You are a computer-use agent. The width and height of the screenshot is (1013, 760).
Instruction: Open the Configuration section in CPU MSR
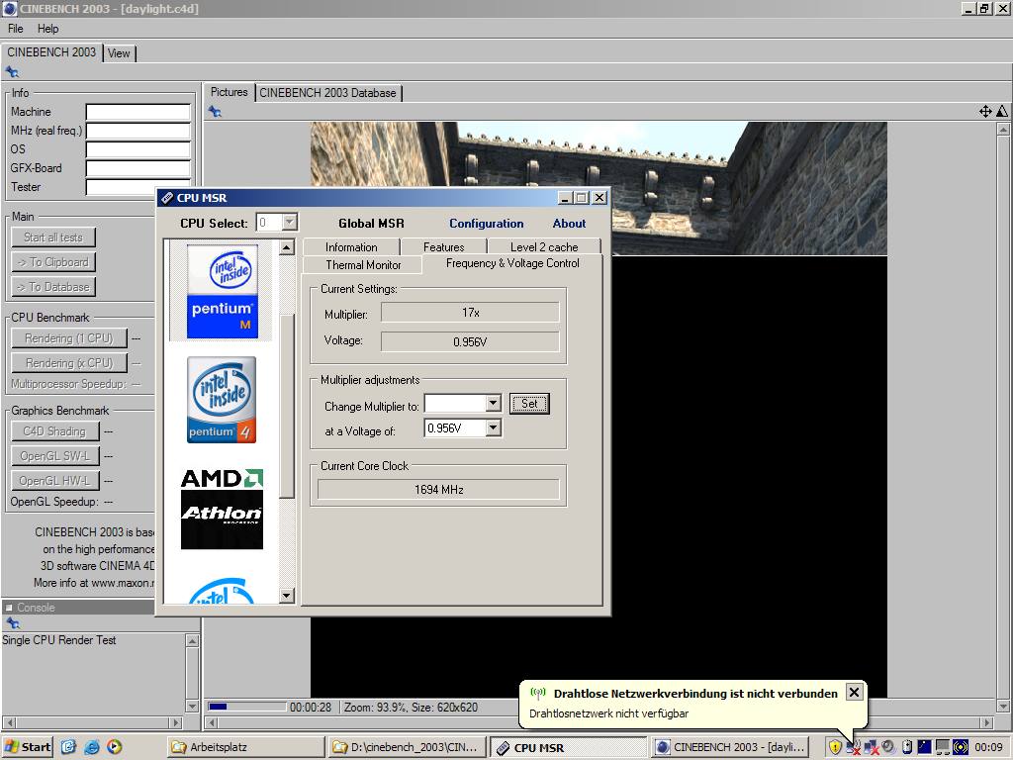[487, 224]
